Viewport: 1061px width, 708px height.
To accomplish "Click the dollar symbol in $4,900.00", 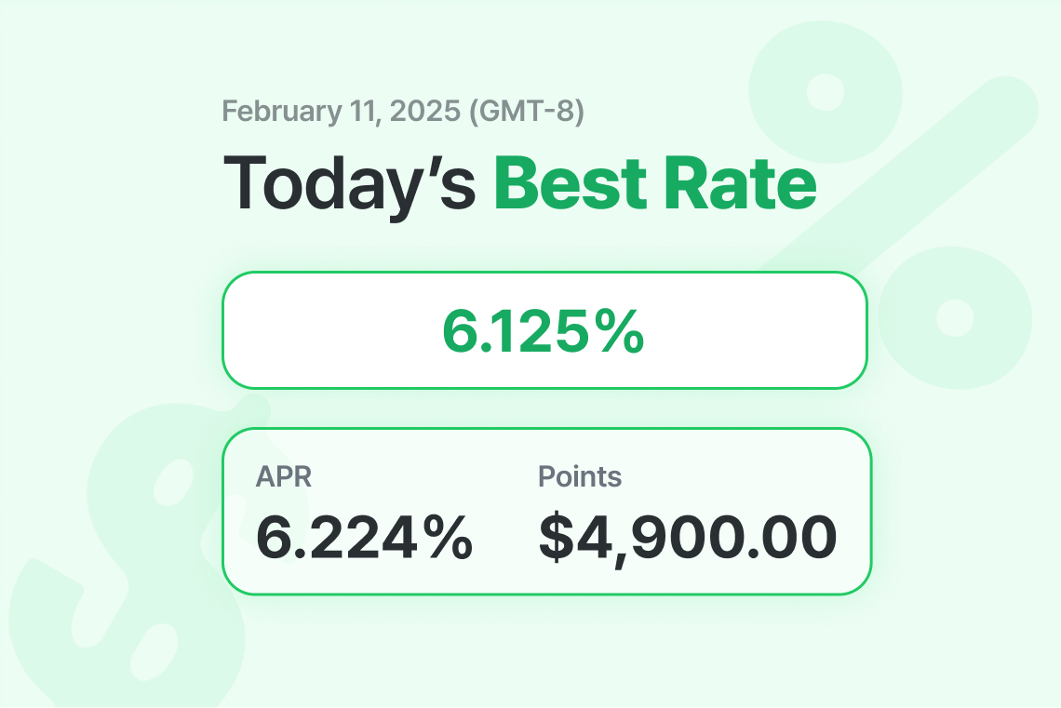I will click(556, 537).
